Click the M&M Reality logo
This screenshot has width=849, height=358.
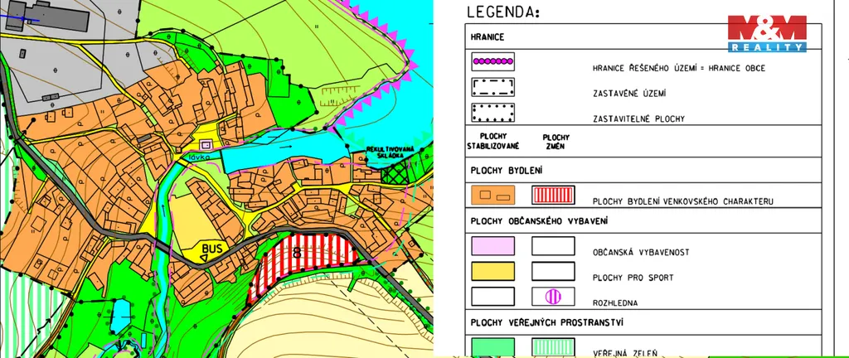(766, 34)
